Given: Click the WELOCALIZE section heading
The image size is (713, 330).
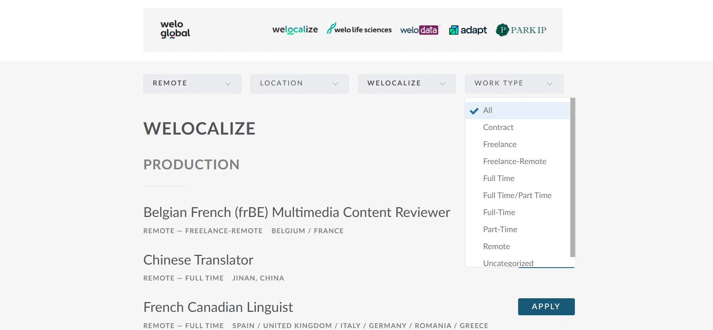Looking at the screenshot, I should pos(199,129).
